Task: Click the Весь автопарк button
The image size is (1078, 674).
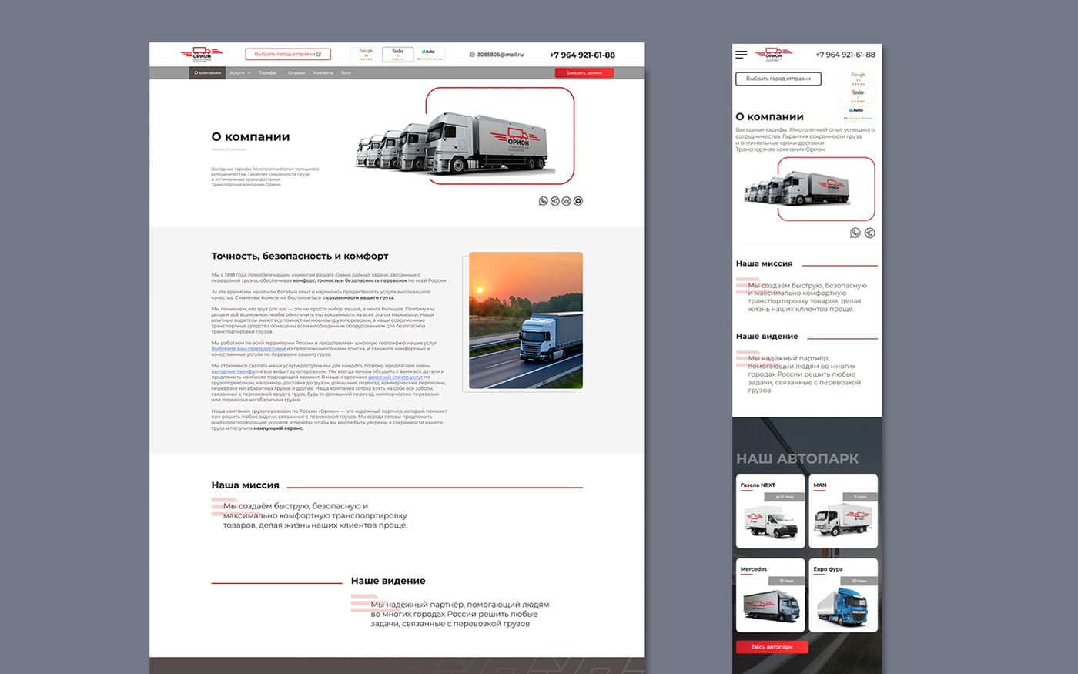Action: click(x=772, y=647)
